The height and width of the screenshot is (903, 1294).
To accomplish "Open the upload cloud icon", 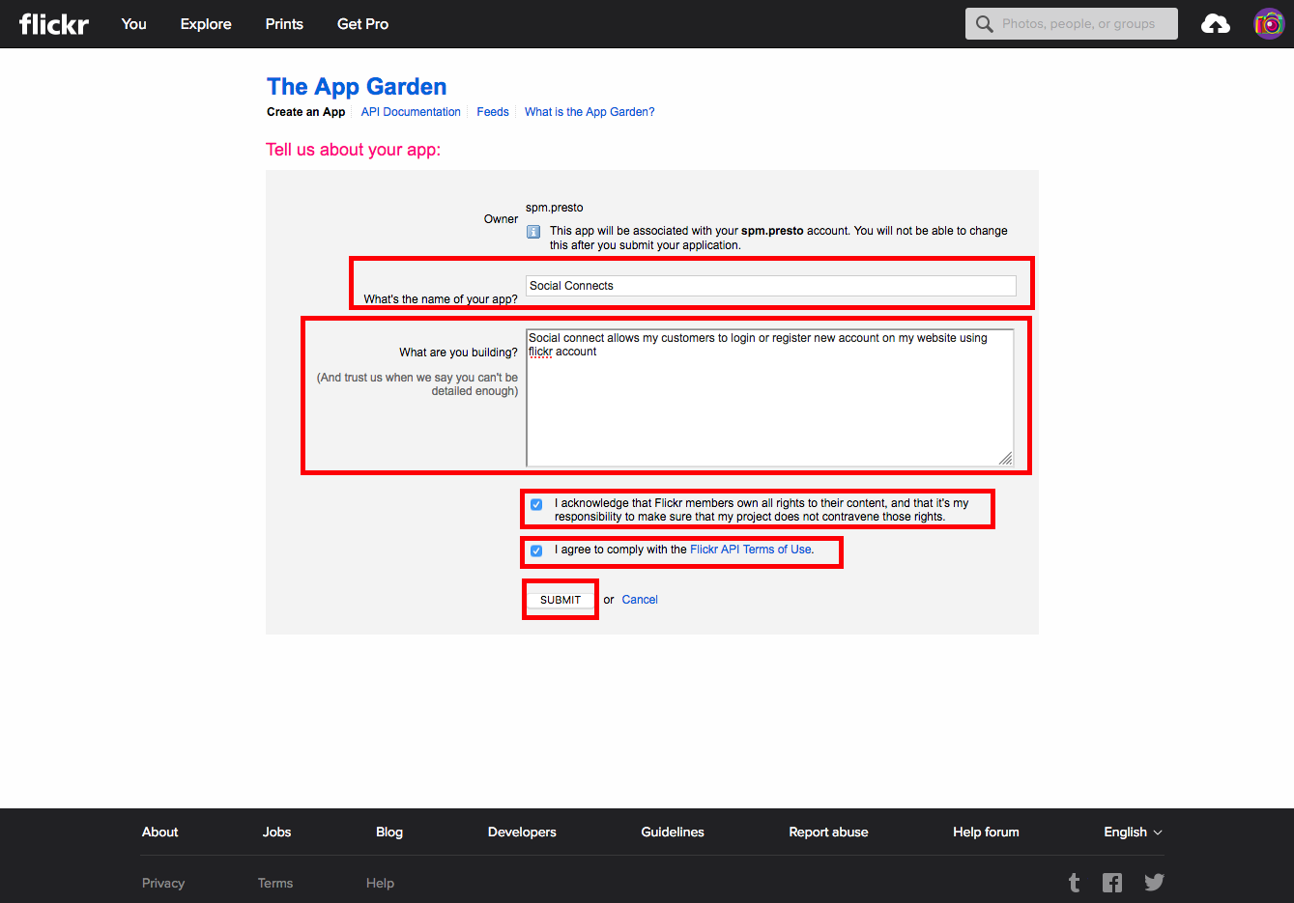I will [x=1216, y=24].
